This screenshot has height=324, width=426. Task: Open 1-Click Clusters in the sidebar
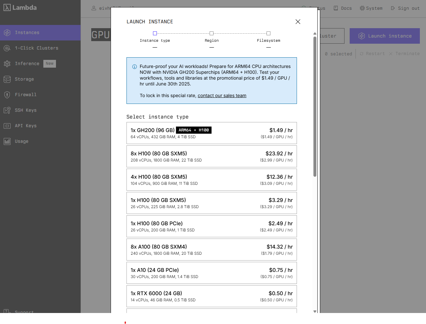[40, 48]
